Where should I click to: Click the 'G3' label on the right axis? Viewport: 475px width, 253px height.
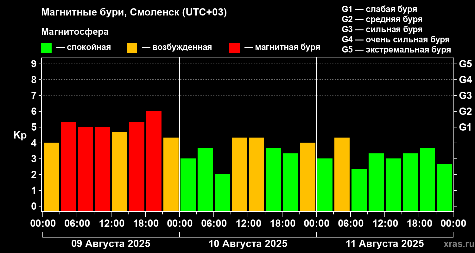pyautogui.click(x=465, y=96)
